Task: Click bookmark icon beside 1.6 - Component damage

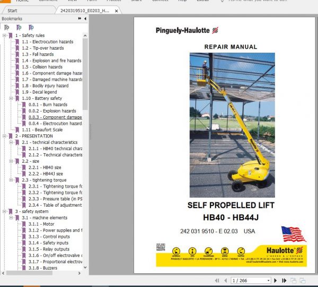Action: coord(17,73)
